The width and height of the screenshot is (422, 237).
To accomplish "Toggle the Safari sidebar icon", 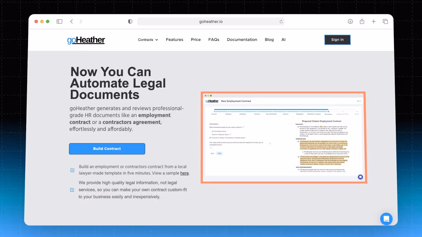I will click(x=59, y=22).
